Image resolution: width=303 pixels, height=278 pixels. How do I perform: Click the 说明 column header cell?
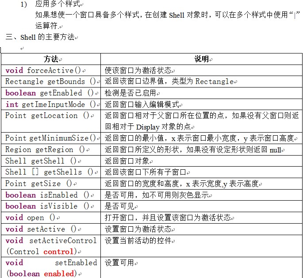click(201, 59)
